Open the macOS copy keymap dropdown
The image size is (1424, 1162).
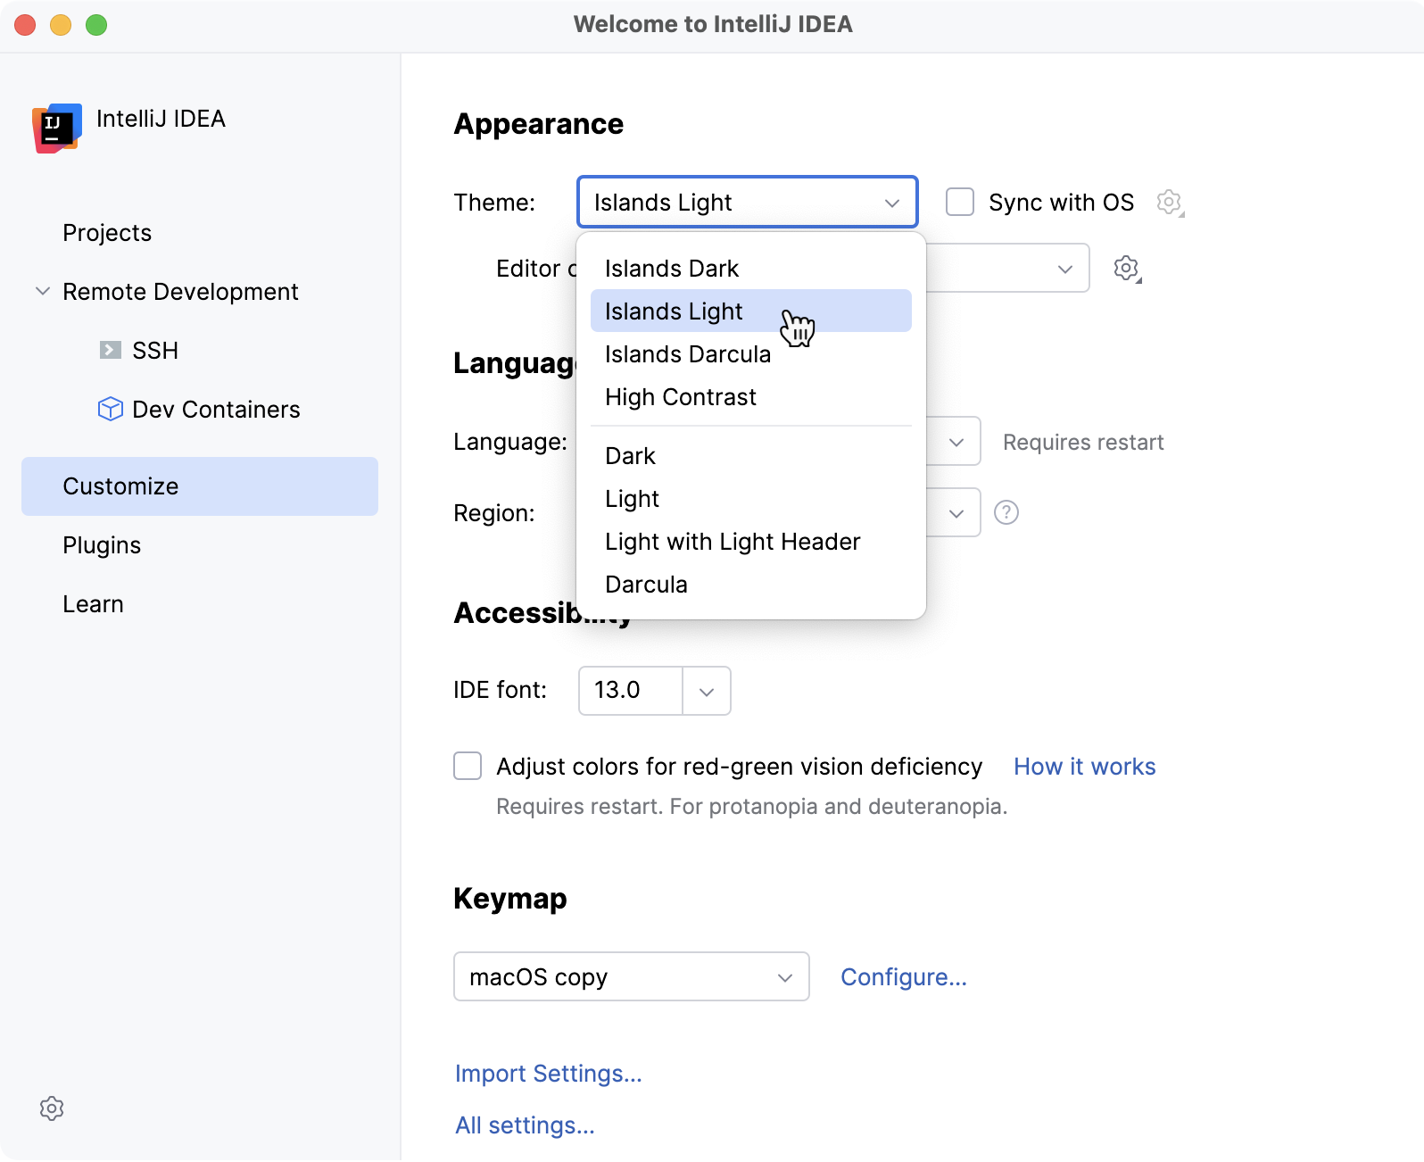pyautogui.click(x=632, y=976)
